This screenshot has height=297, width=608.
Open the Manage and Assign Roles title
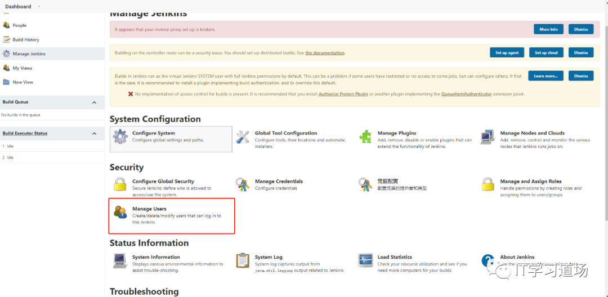(531, 181)
